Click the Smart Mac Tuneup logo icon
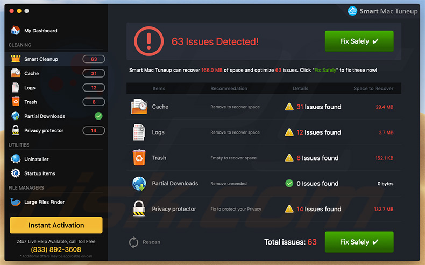 click(x=352, y=11)
